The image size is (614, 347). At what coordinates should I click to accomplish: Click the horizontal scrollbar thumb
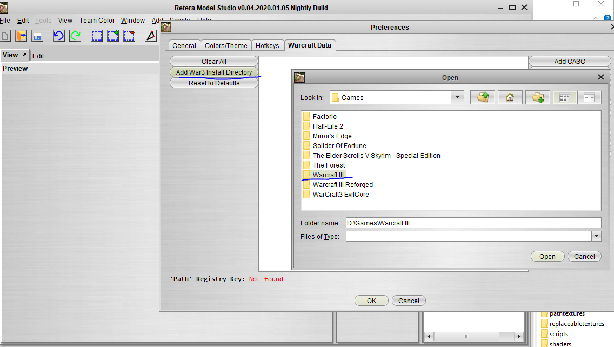coord(467,336)
